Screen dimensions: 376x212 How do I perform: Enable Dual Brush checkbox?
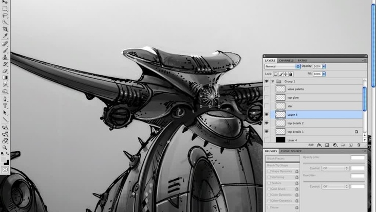click(x=269, y=189)
